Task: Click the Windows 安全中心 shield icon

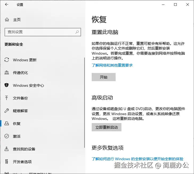Action: click(x=7, y=85)
